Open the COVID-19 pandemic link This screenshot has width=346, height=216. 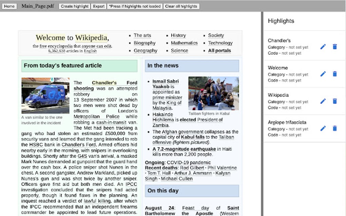tap(189, 163)
